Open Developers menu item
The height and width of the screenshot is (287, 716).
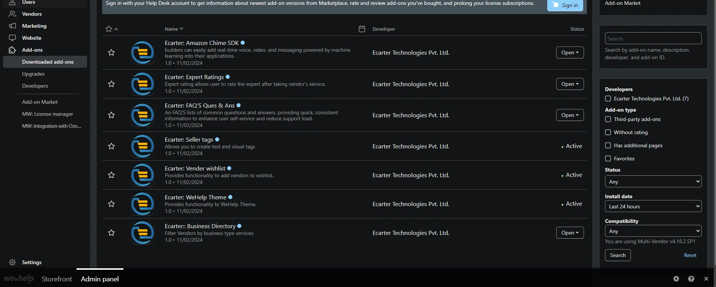tap(35, 86)
